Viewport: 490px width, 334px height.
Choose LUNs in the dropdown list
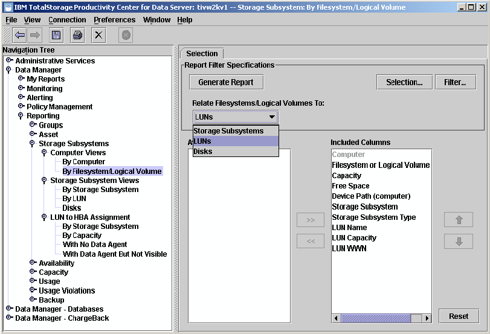click(x=236, y=141)
